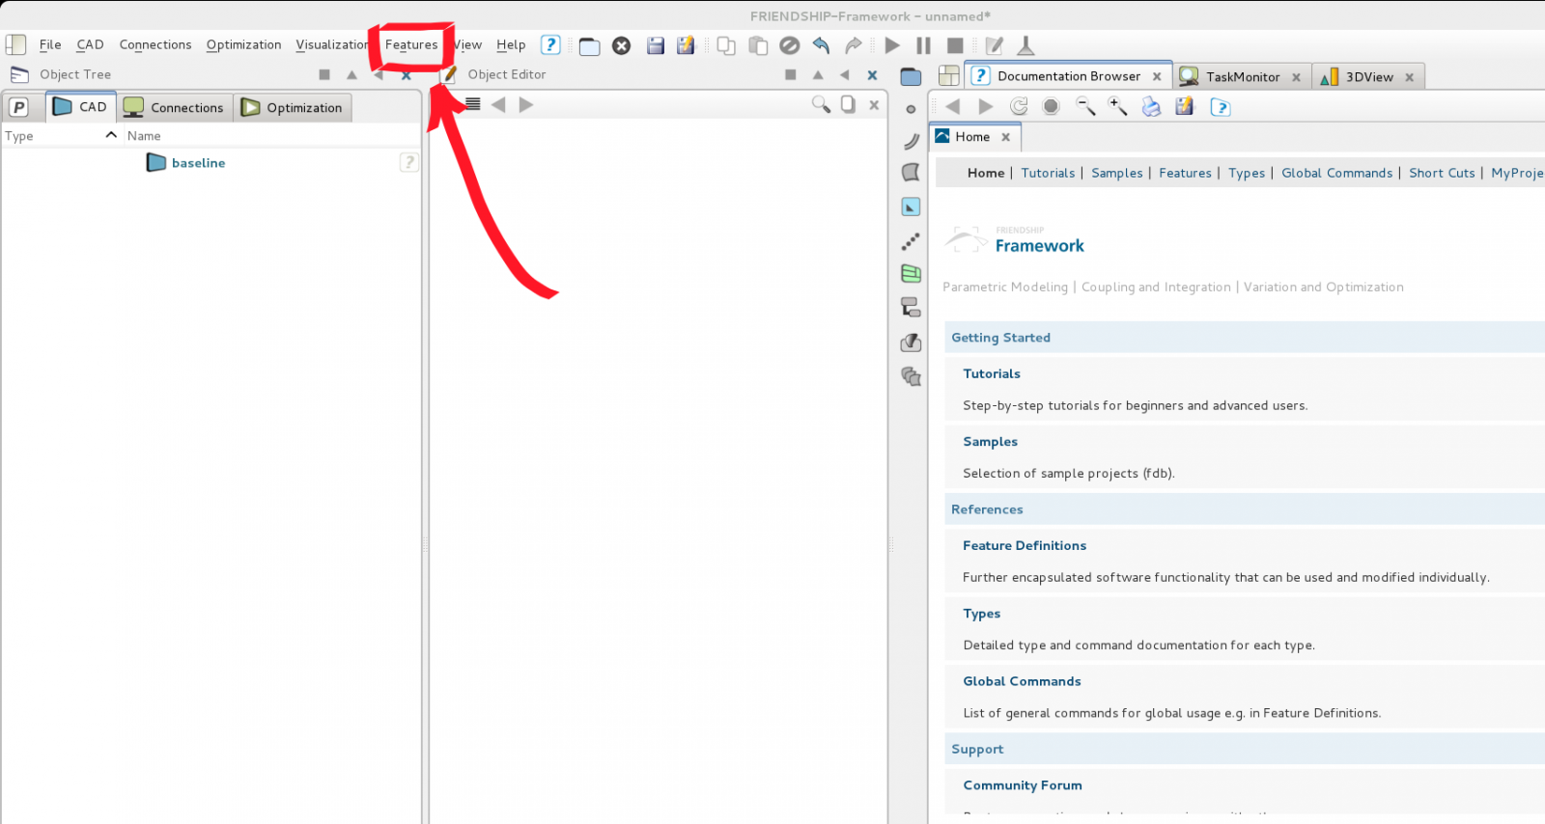Viewport: 1545px width, 824px height.
Task: Click the blue triangle-in-square icon in vertical toolbar
Action: [x=911, y=206]
